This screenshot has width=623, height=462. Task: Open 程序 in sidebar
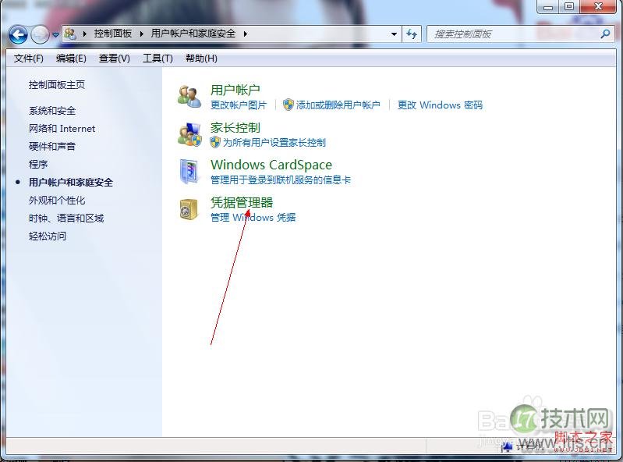tap(38, 164)
